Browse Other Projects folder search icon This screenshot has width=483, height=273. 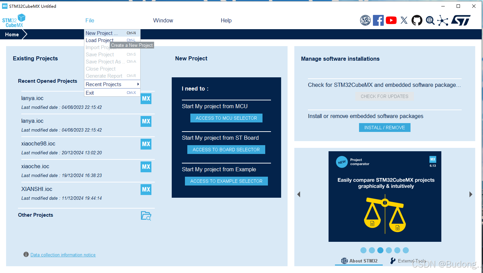[146, 216]
